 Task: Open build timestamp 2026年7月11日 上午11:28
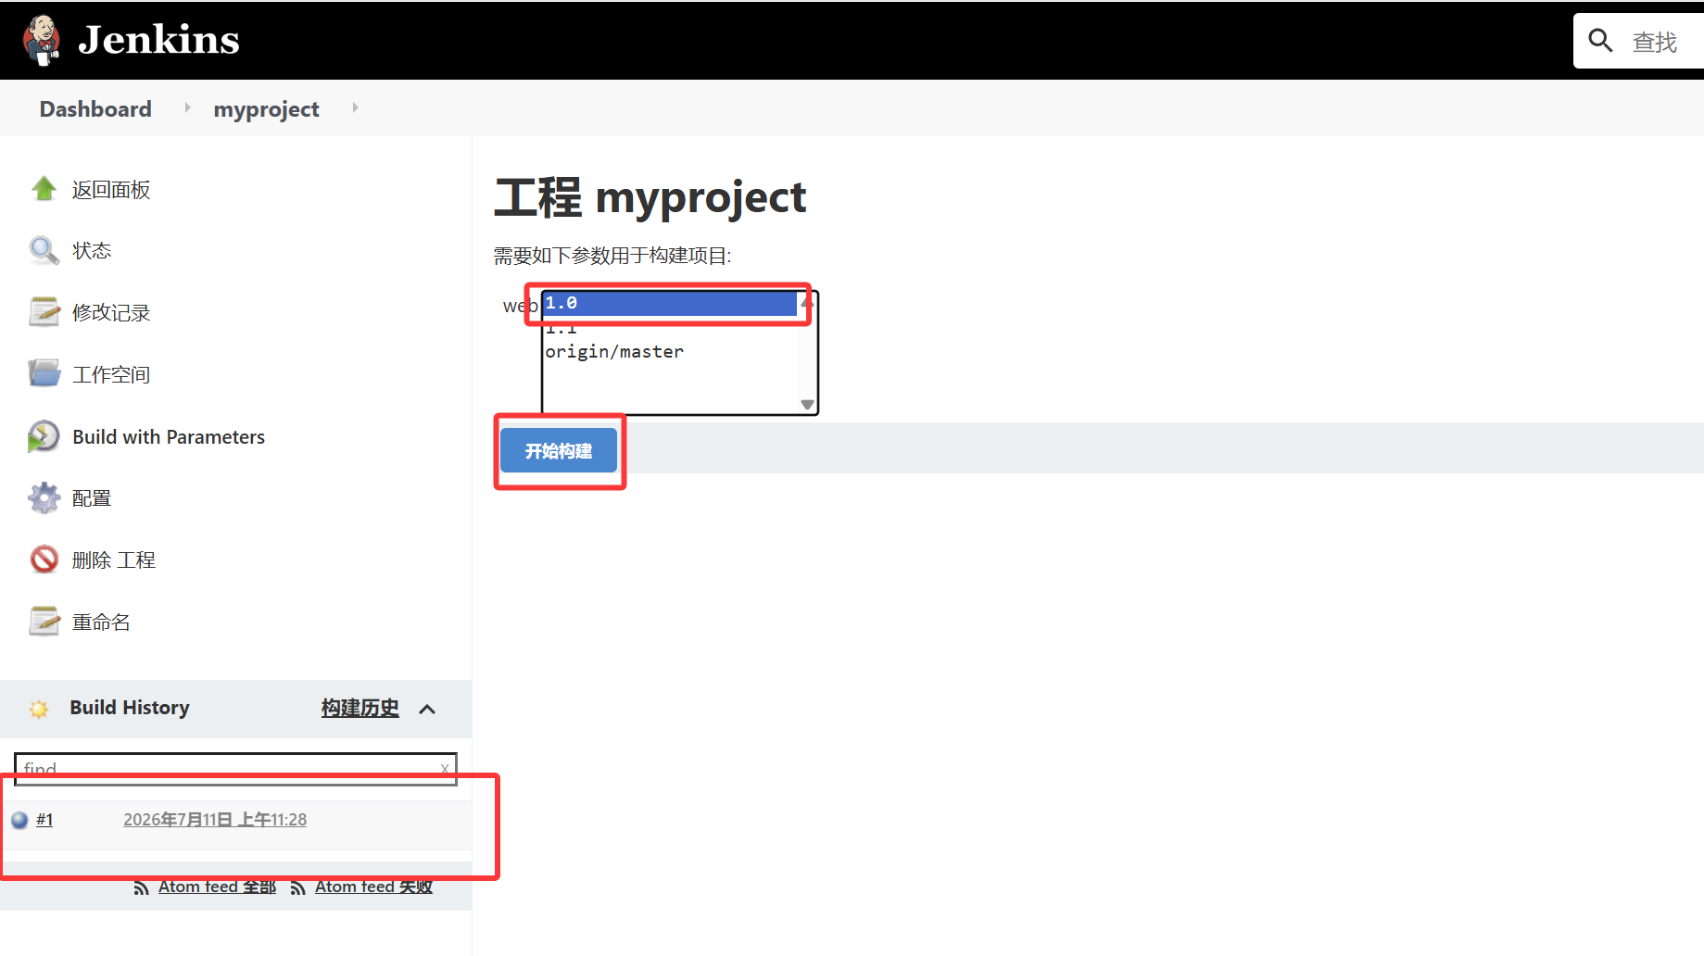[215, 820]
